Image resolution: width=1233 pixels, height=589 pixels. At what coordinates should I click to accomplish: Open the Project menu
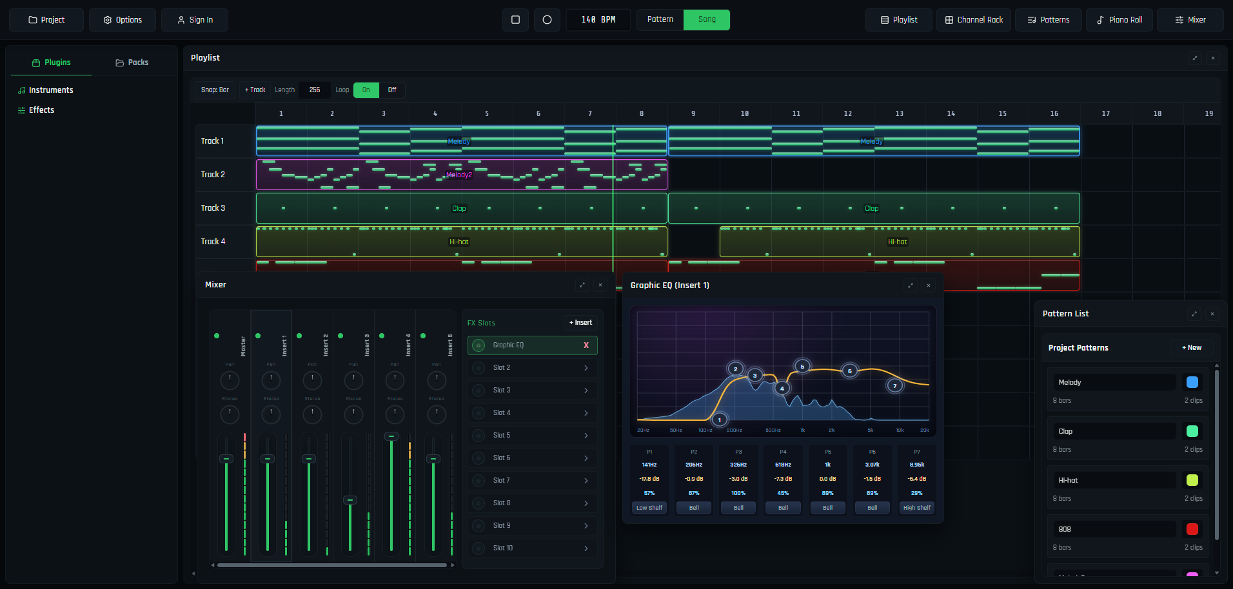[46, 20]
